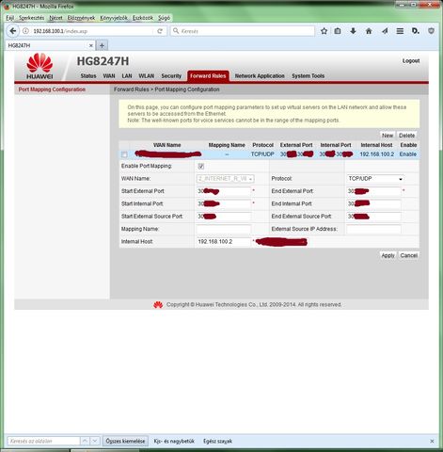Click the URL address bar
Image resolution: width=443 pixels, height=452 pixels.
tap(92, 31)
